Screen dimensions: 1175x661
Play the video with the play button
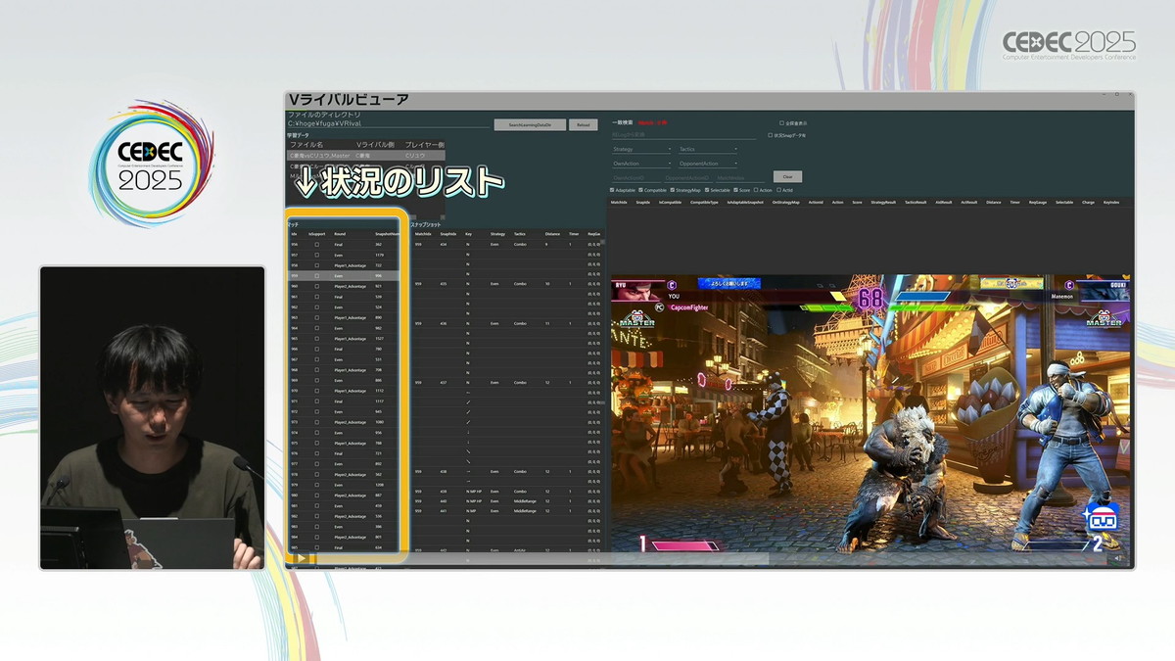pos(302,558)
